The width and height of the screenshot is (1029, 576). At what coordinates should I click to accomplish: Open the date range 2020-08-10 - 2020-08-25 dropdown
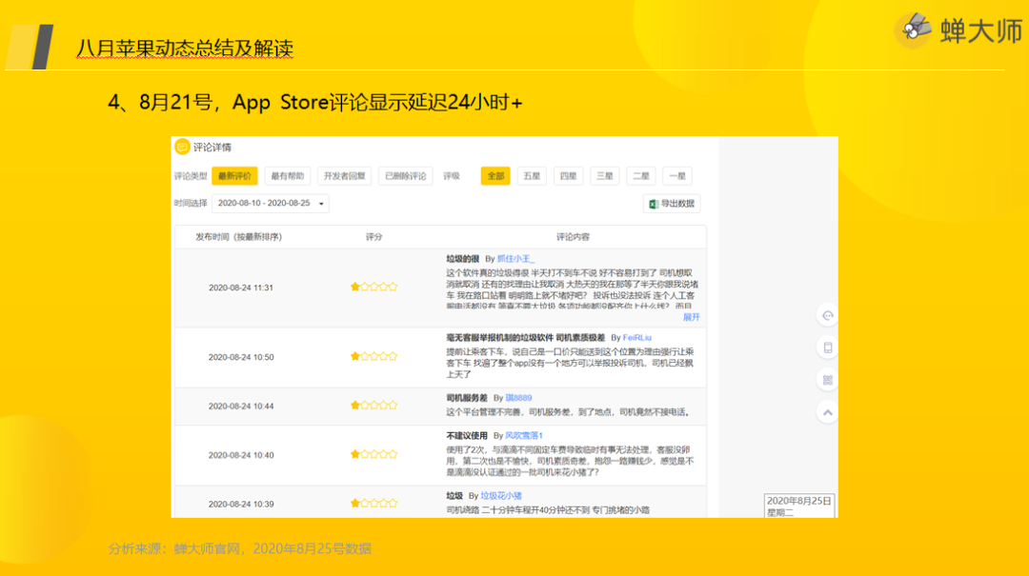pos(271,204)
